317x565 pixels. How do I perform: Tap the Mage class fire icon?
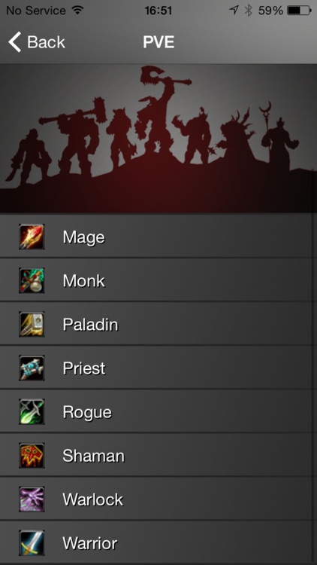tap(32, 237)
